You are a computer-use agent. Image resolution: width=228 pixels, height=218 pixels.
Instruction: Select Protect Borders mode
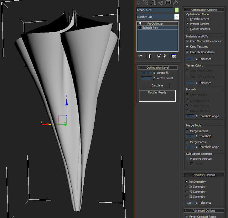pyautogui.click(x=187, y=24)
